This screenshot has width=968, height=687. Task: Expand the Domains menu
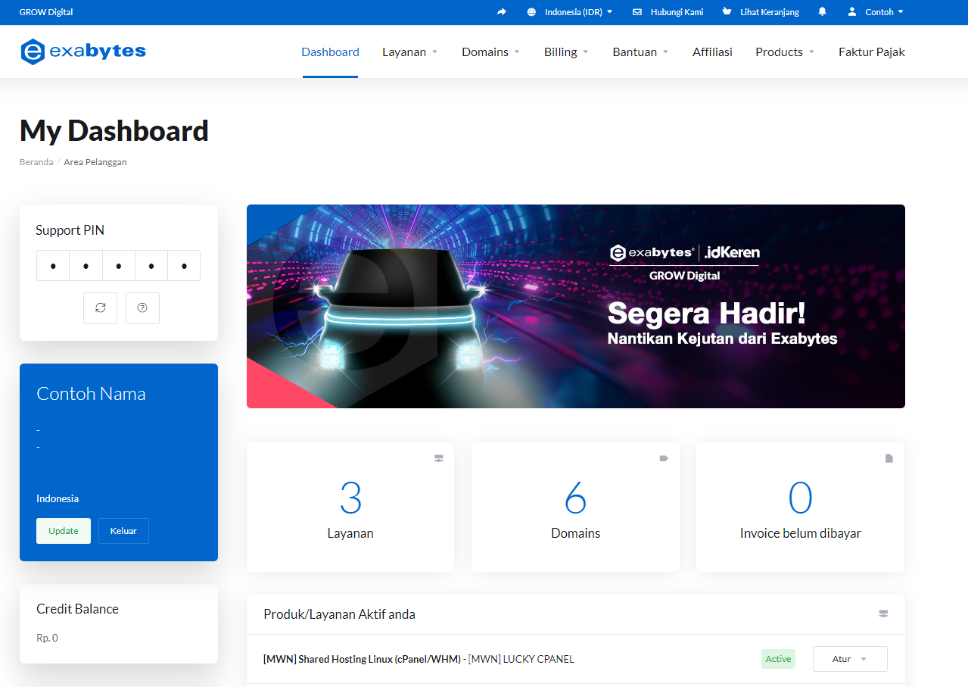[x=490, y=52]
